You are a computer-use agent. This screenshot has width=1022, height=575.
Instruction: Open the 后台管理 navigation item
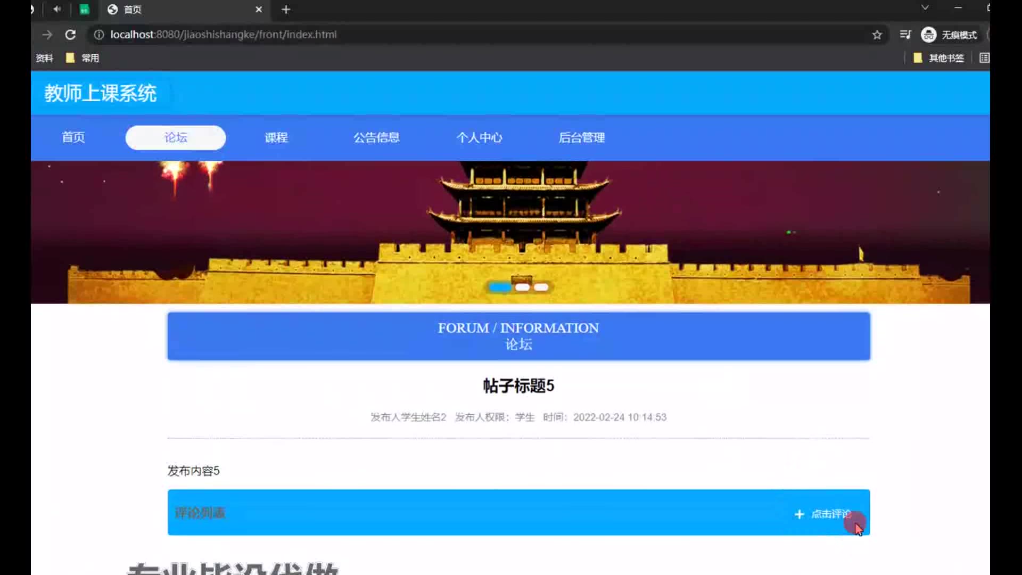pyautogui.click(x=581, y=137)
